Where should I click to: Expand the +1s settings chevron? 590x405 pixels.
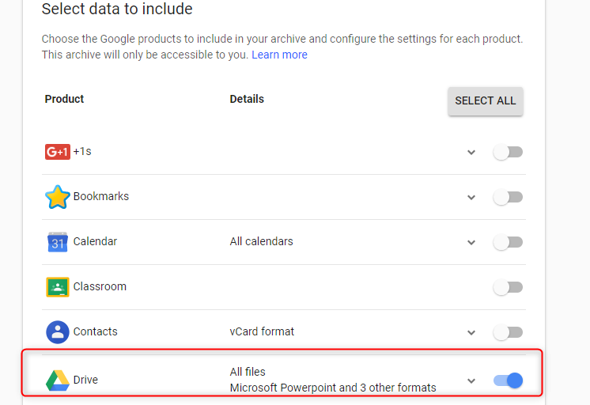pyautogui.click(x=471, y=153)
